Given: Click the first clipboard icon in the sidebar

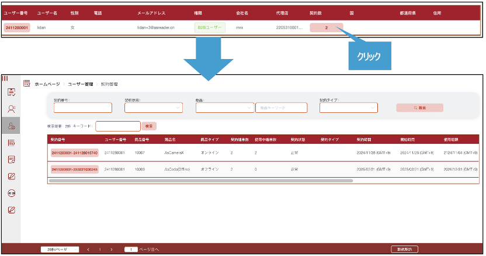Looking at the screenshot, I should pos(11,92).
